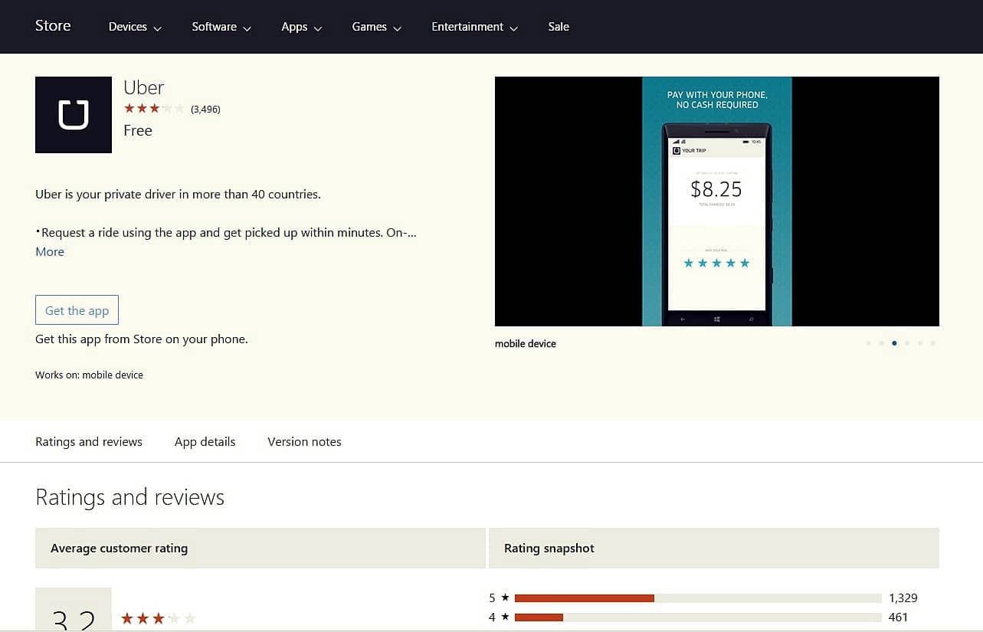Open the Games dropdown menu
Screen dimensions: 983x632
coord(377,27)
